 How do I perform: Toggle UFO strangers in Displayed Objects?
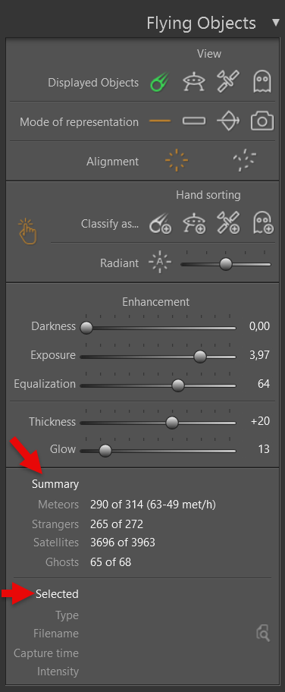(194, 82)
